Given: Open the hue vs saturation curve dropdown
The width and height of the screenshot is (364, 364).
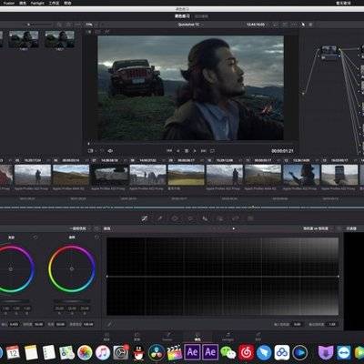Looking at the screenshot, I should click(318, 228).
